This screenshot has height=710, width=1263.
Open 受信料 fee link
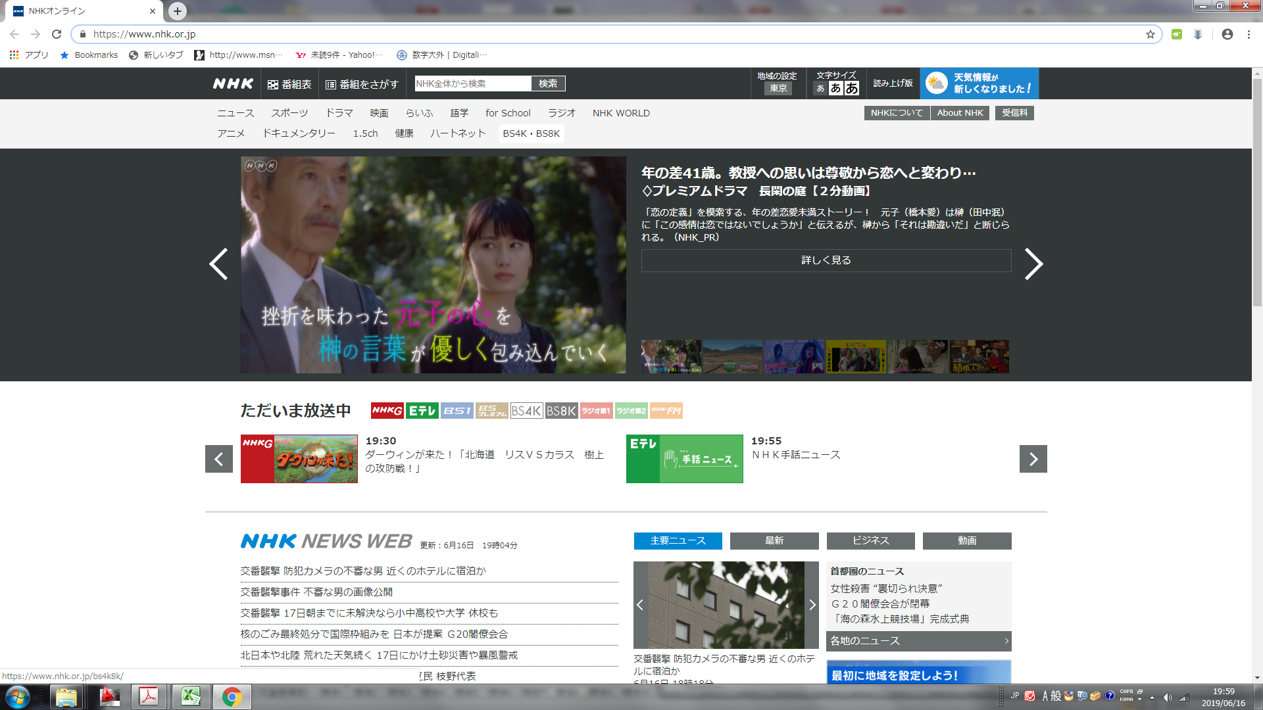tap(1014, 113)
